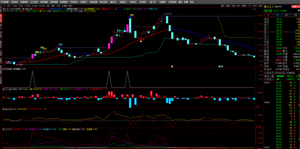Open the 财联社 news button
This screenshot has width=300, height=149.
(83, 2)
